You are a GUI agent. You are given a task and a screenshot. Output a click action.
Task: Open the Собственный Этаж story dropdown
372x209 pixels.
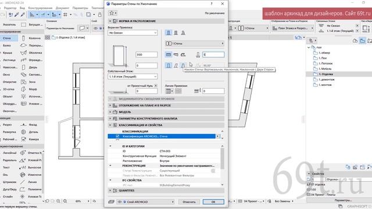[133, 77]
